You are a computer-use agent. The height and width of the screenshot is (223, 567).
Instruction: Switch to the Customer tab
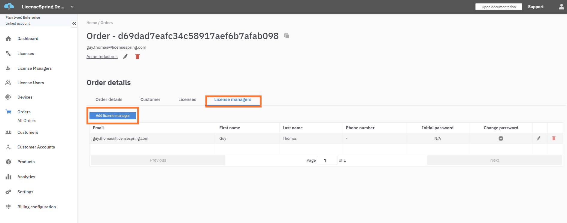click(x=150, y=99)
